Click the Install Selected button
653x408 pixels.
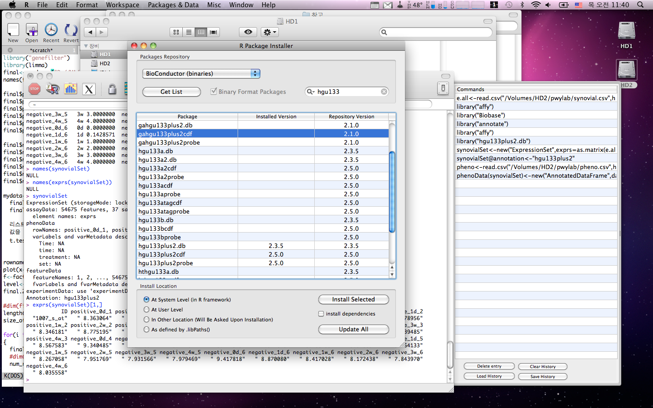click(353, 299)
